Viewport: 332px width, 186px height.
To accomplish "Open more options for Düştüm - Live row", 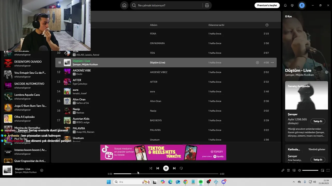I will [x=272, y=63].
